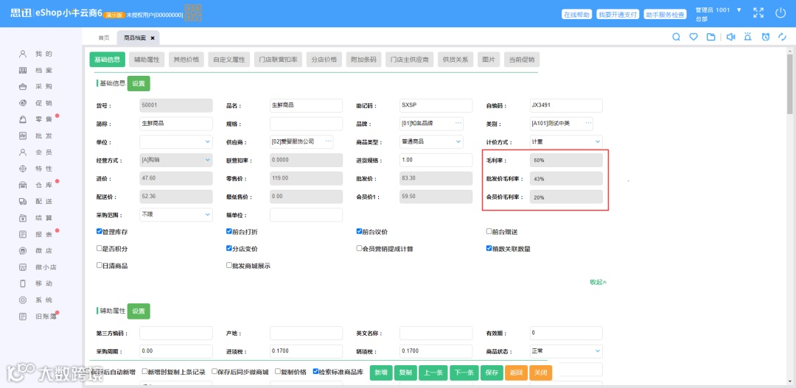Click the orange 返回 button
The height and width of the screenshot is (388, 796).
point(516,373)
